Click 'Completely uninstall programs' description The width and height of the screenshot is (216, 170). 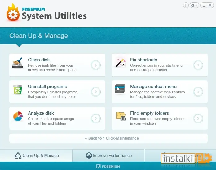[53, 92]
